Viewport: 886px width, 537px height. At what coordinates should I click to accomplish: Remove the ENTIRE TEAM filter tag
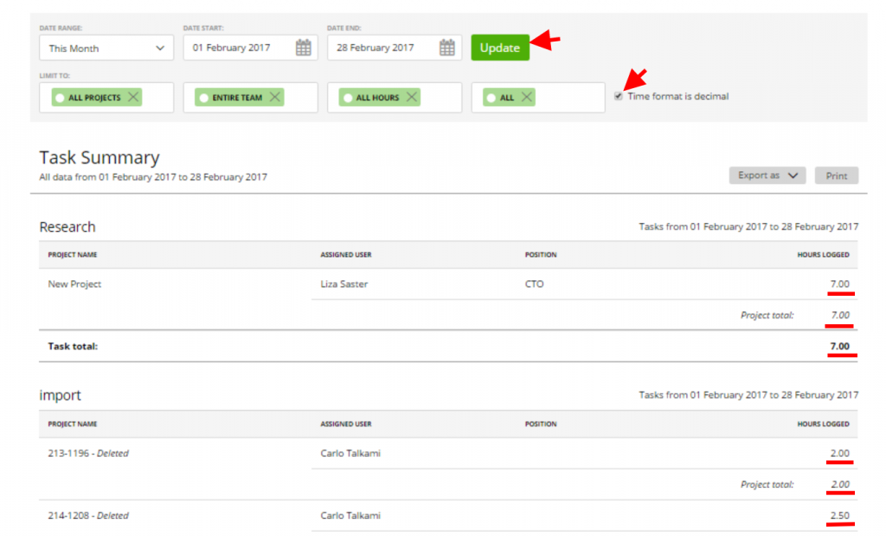click(x=277, y=97)
